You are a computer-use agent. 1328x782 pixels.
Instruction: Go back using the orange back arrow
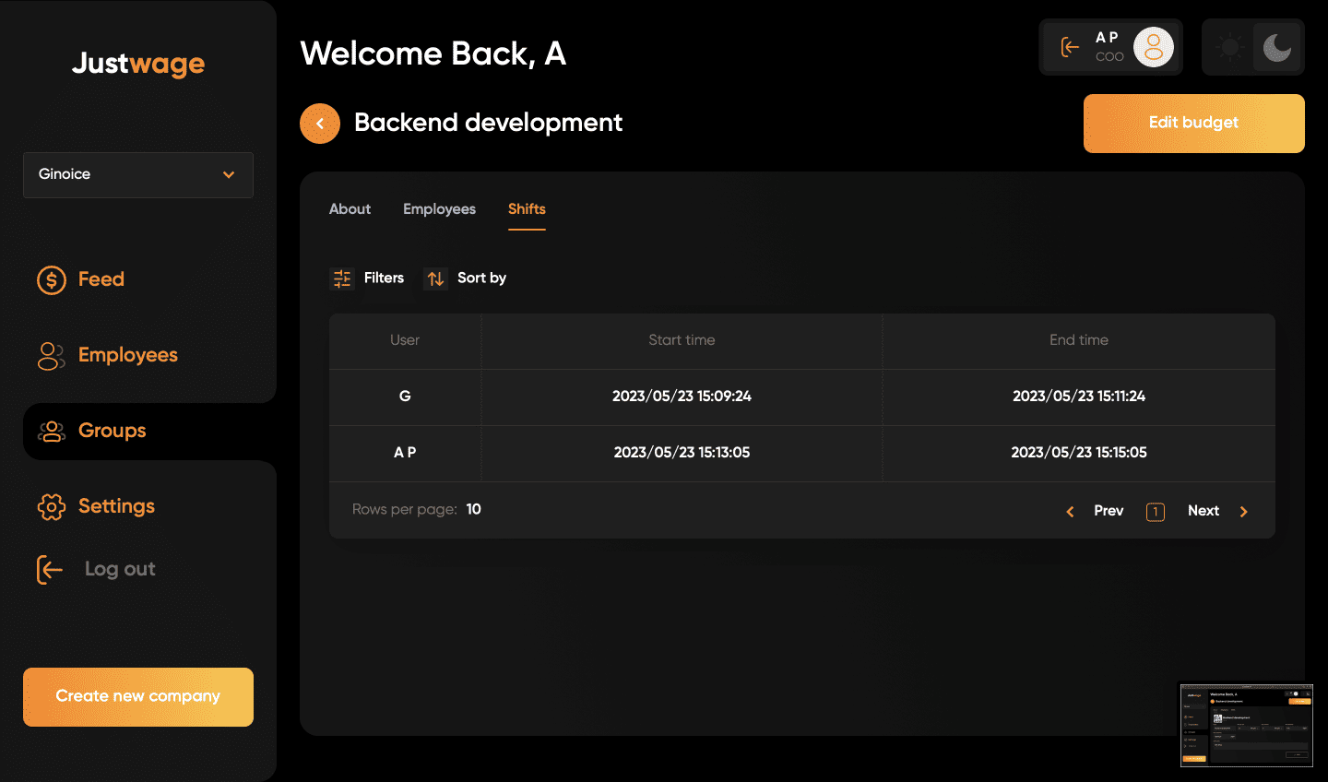click(320, 124)
